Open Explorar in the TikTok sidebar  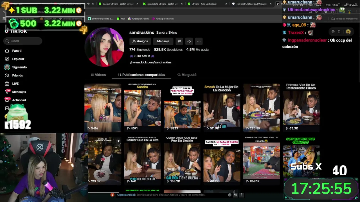pyautogui.click(x=14, y=59)
